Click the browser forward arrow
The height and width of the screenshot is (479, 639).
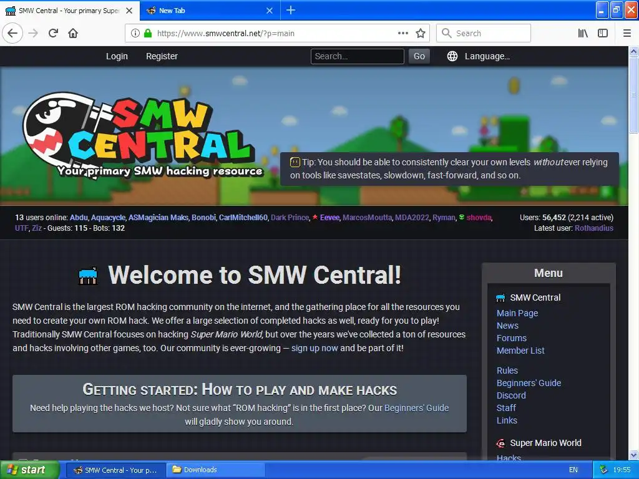pyautogui.click(x=33, y=33)
